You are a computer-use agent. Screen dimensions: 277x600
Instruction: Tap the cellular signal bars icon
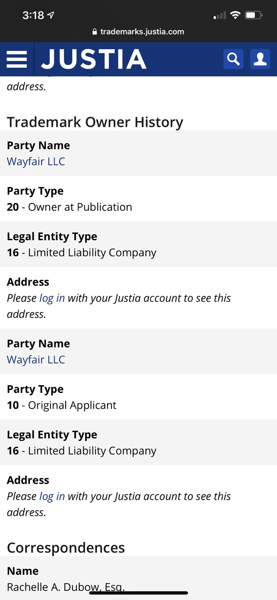(x=220, y=15)
